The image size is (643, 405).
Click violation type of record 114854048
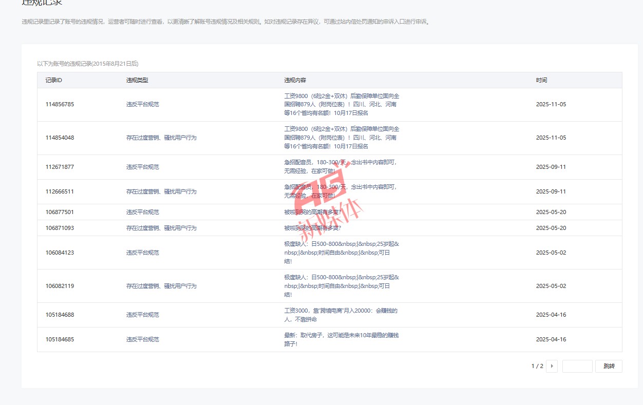[161, 138]
